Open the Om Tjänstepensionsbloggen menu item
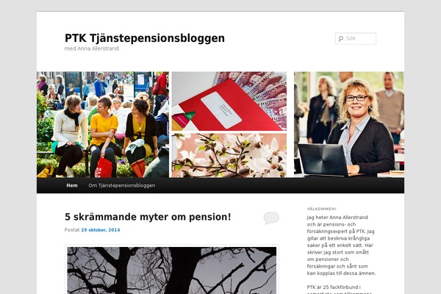Viewport: 441px width, 294px height. tap(122, 185)
